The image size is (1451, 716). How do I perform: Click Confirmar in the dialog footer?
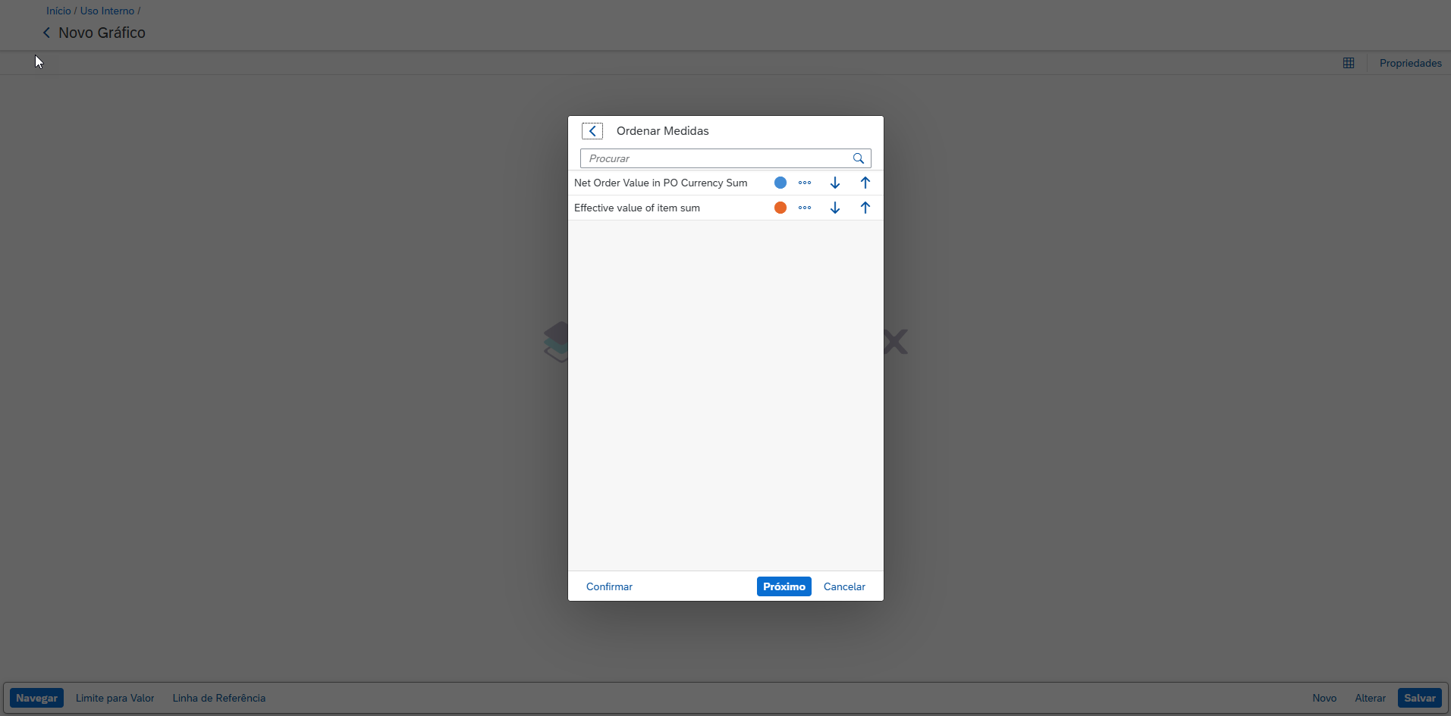click(x=609, y=586)
